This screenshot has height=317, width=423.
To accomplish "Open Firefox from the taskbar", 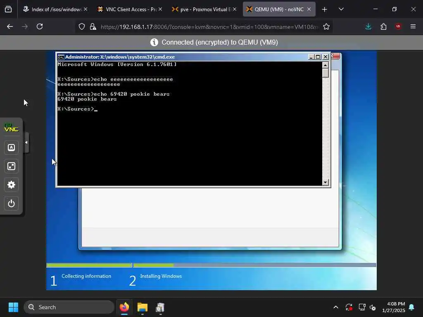I will click(124, 307).
